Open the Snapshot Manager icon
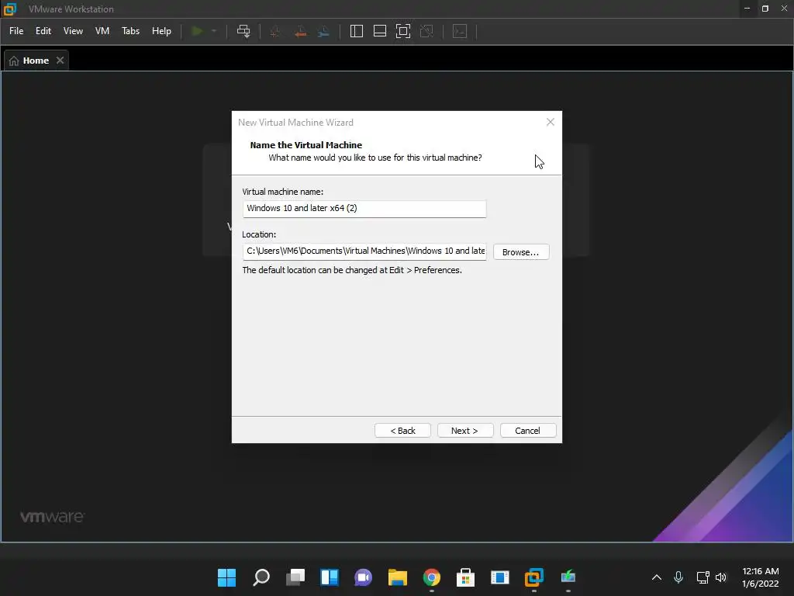 (x=323, y=31)
